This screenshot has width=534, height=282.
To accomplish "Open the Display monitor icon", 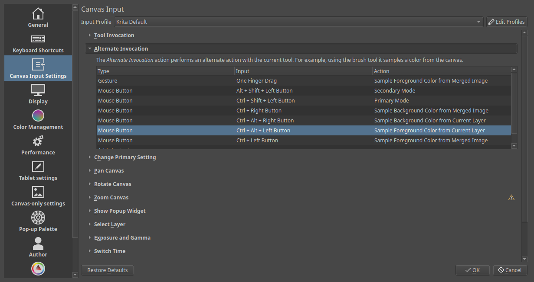I will 38,90.
